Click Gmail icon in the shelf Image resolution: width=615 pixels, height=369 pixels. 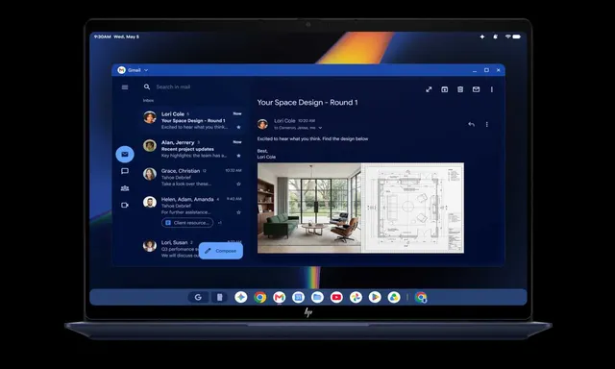[279, 297]
